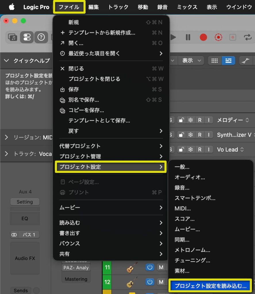The width and height of the screenshot is (255, 294).
Task: Expand the リージョン inspector section
Action: 6,137
